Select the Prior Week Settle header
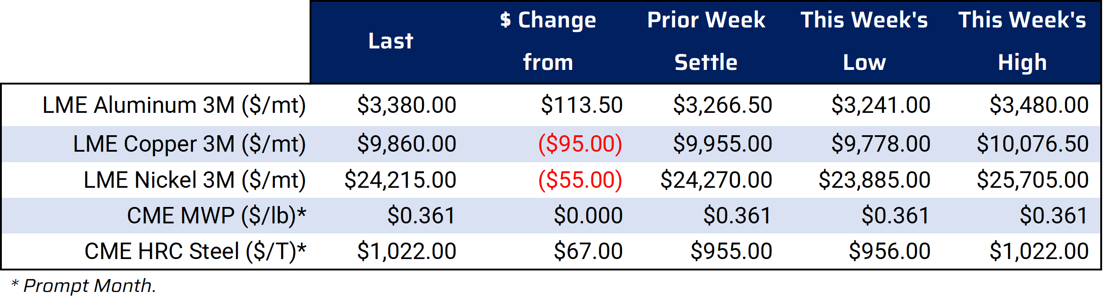1103x307 pixels. 707,41
